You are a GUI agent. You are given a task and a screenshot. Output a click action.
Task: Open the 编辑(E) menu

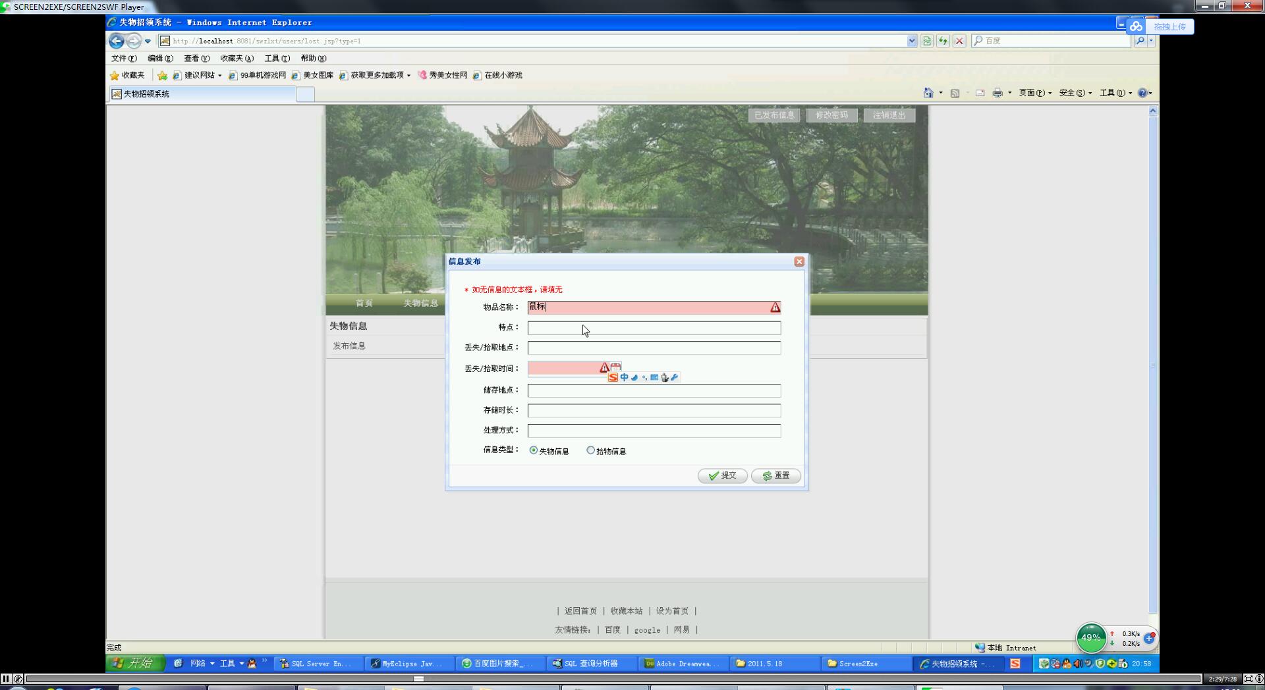point(160,58)
